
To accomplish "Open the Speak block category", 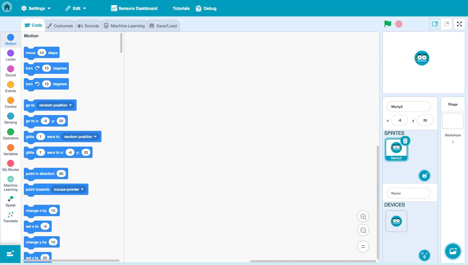I will 11,201.
